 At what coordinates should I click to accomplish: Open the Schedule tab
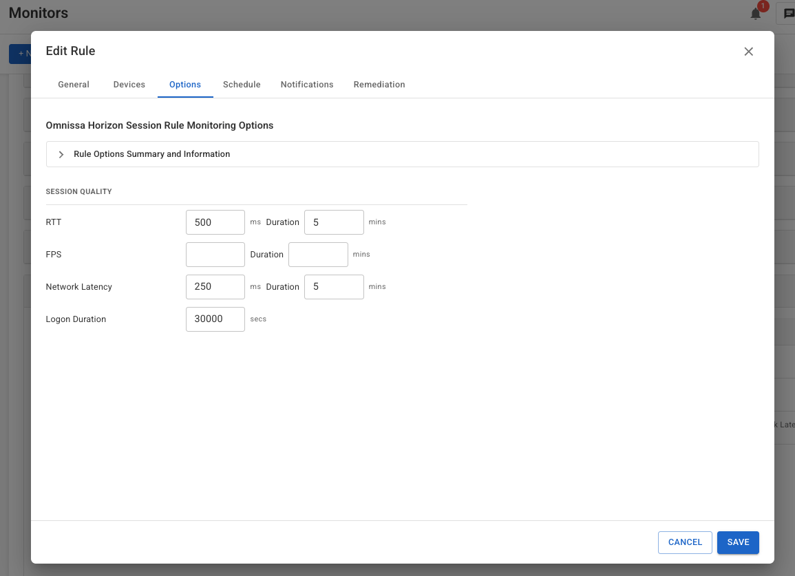tap(242, 85)
